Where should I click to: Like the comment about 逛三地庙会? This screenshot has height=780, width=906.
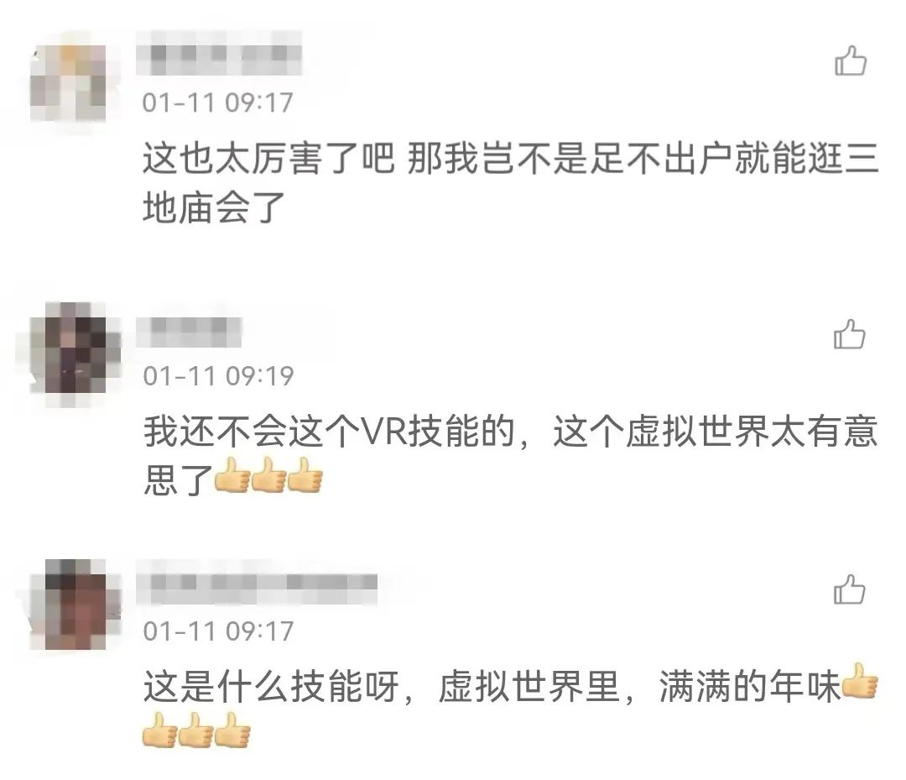point(851,61)
